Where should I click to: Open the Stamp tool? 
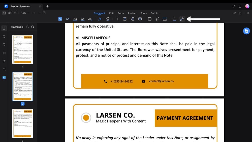pyautogui.click(x=175, y=19)
